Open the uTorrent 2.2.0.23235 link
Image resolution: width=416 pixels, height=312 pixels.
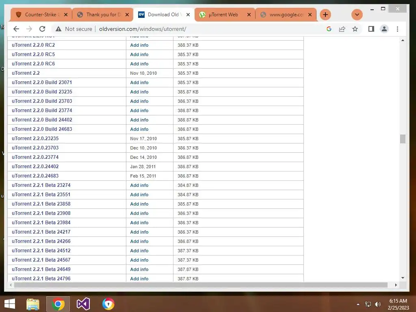point(35,139)
